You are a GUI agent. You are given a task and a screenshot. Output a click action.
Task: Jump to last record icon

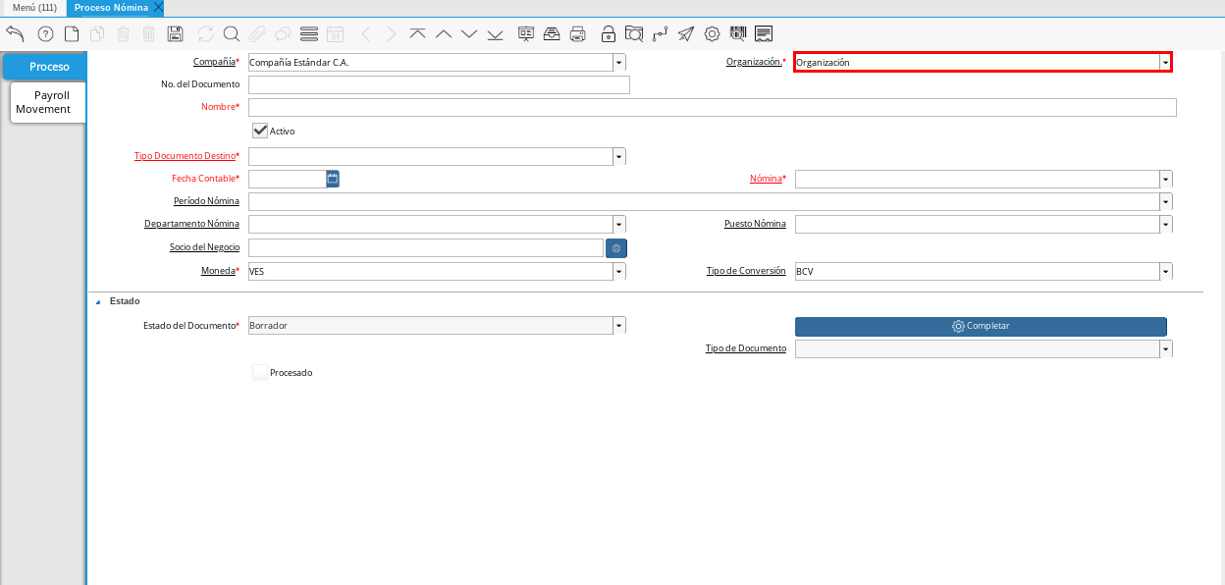click(495, 34)
